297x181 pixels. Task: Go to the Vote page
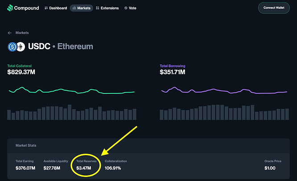point(130,8)
